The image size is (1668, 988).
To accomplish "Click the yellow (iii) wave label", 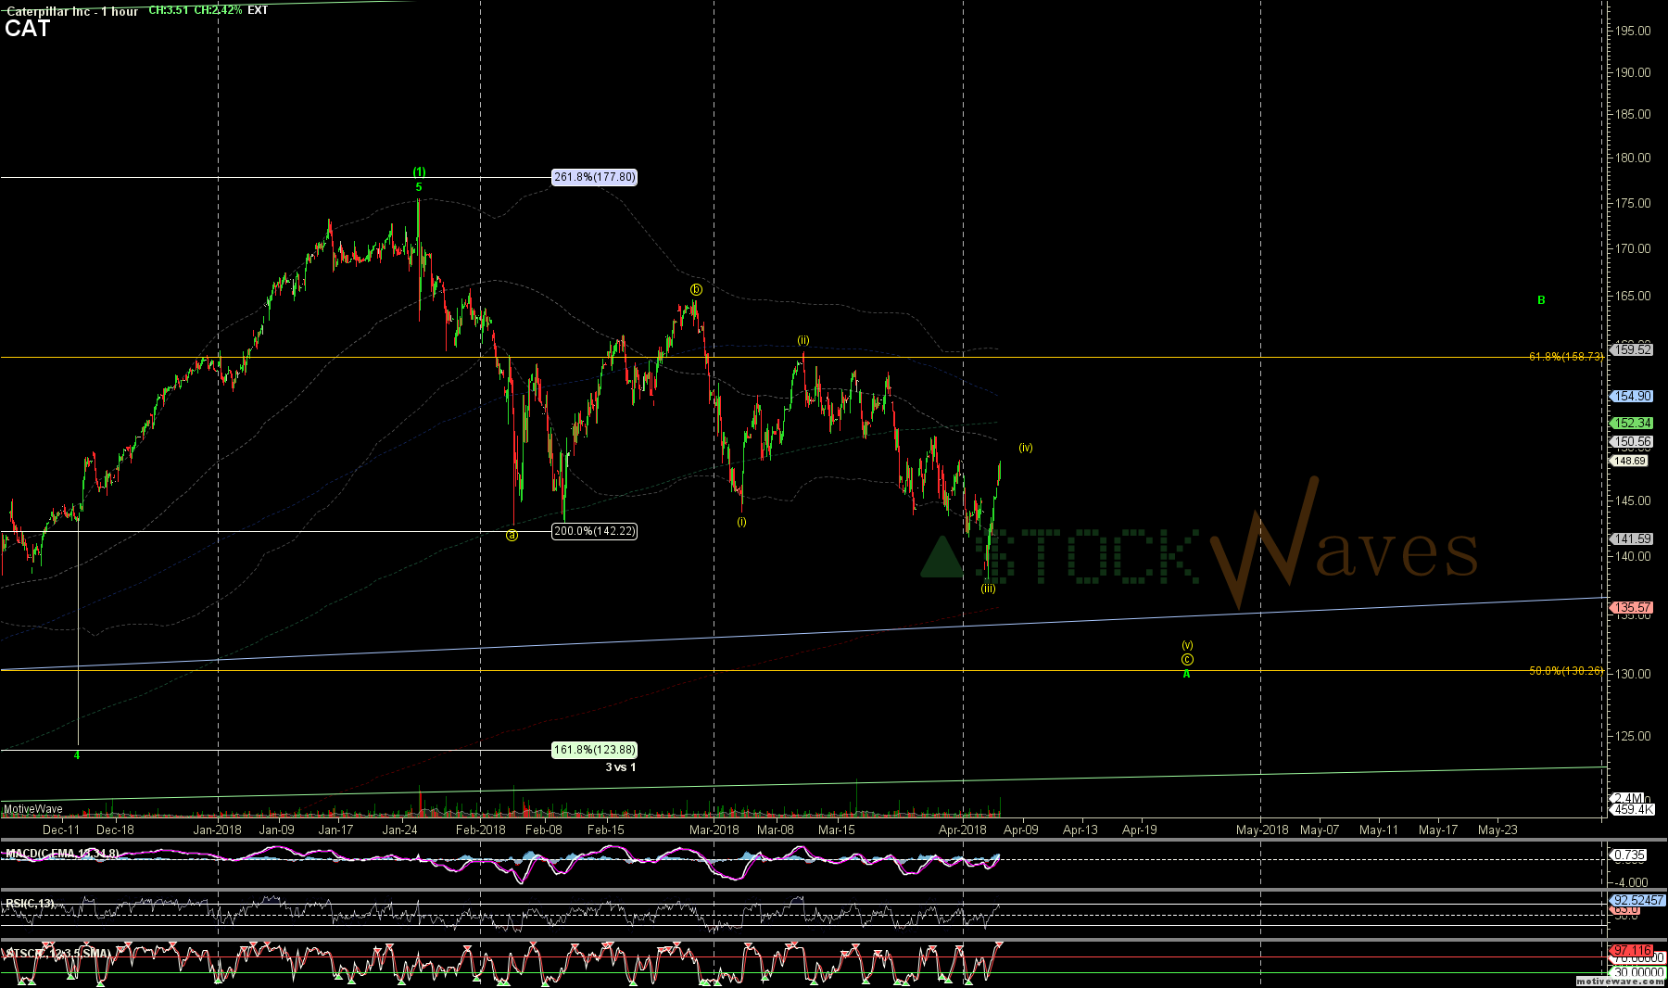I will tap(989, 589).
